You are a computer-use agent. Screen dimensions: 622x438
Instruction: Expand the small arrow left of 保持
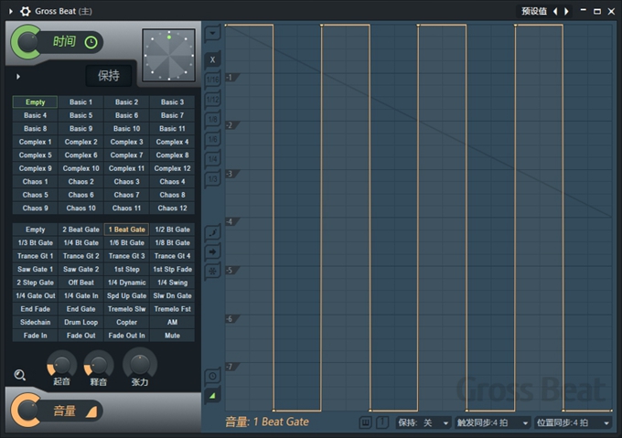(18, 76)
